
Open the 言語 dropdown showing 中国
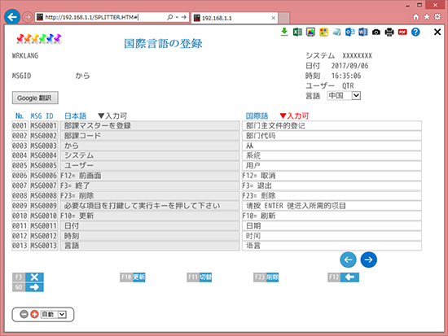pos(344,96)
